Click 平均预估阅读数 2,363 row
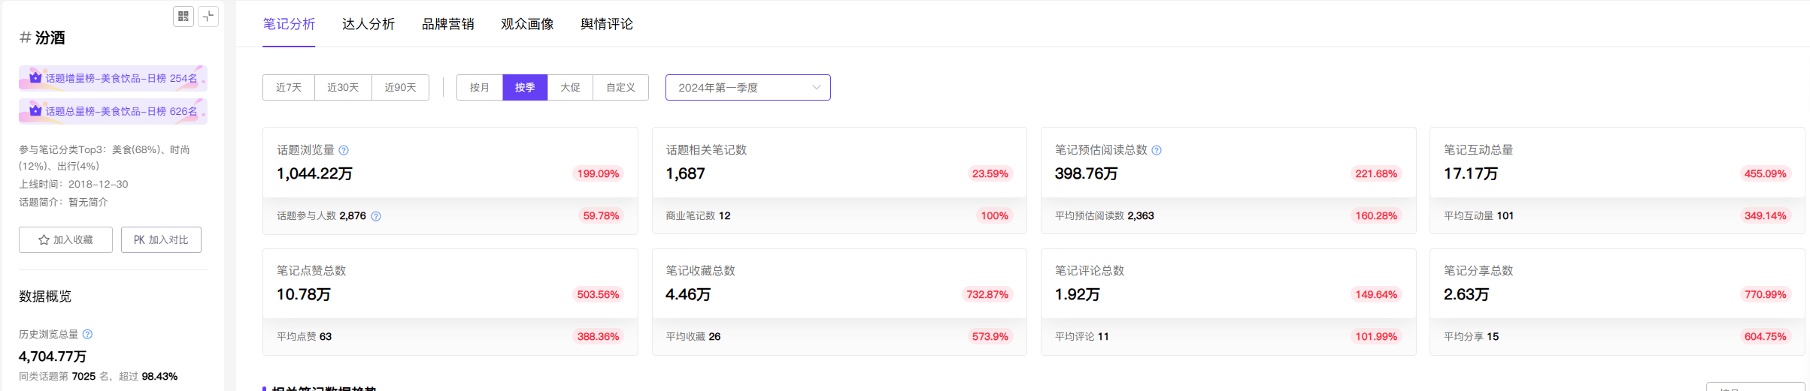The height and width of the screenshot is (391, 1810). [1228, 216]
